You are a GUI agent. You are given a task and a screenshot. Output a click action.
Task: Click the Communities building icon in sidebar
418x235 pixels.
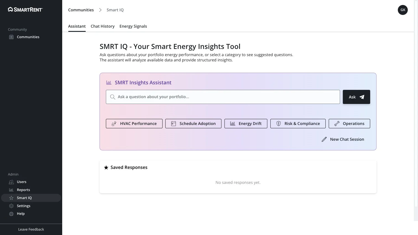[x=11, y=37]
